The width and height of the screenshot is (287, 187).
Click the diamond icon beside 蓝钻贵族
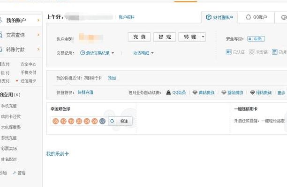coord(224,93)
